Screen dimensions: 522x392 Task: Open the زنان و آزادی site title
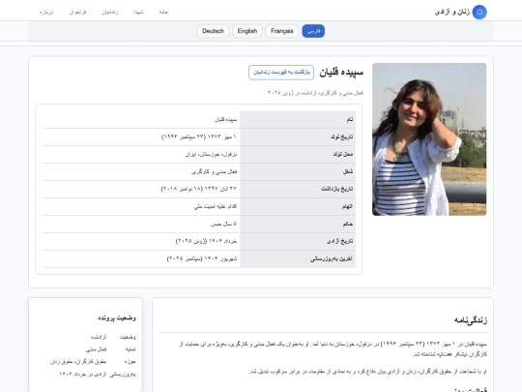click(x=452, y=13)
